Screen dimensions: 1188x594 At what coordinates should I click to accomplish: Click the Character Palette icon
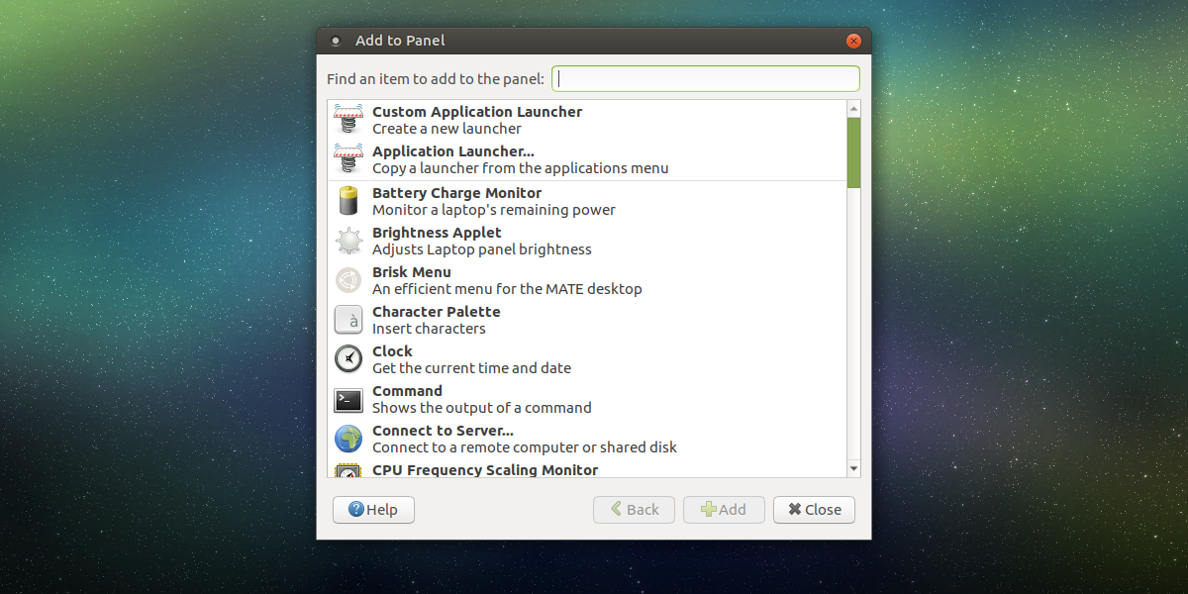pyautogui.click(x=348, y=320)
